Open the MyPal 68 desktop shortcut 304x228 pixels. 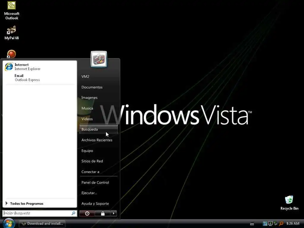click(x=12, y=33)
